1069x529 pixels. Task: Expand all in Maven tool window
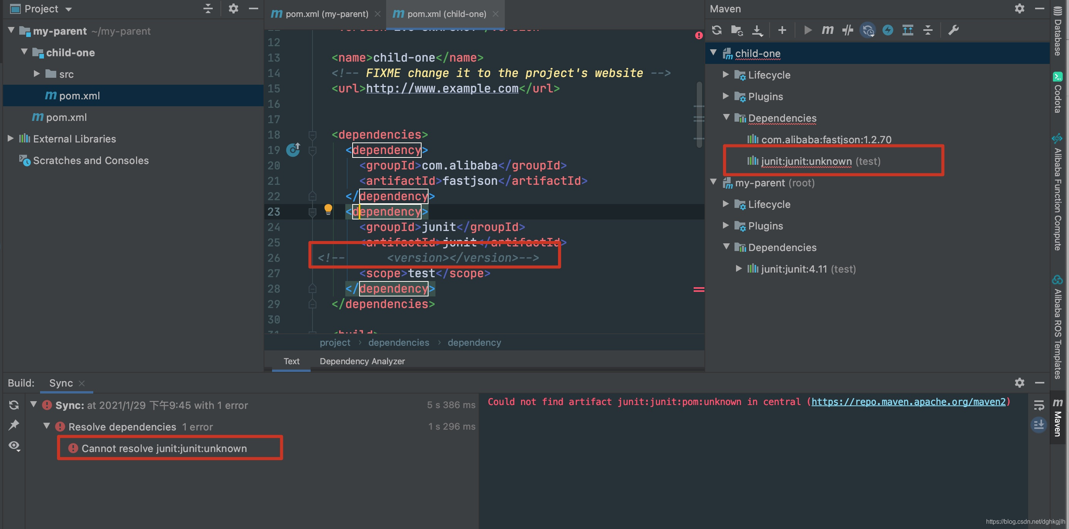click(908, 30)
